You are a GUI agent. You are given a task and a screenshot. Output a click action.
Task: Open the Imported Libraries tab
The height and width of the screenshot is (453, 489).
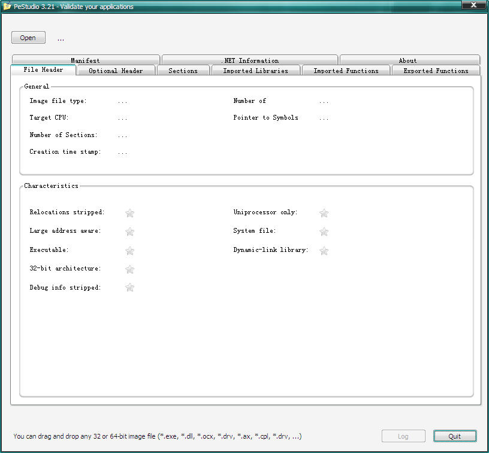point(256,71)
